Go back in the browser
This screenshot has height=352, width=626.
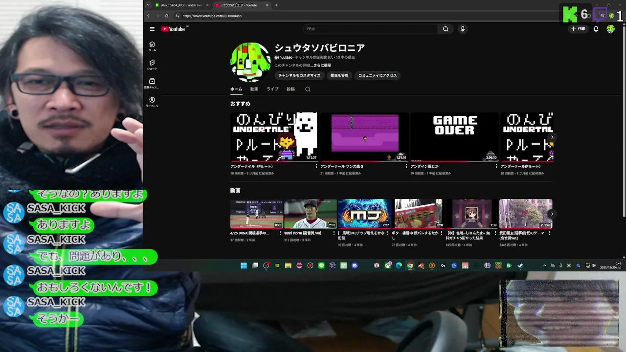[149, 16]
